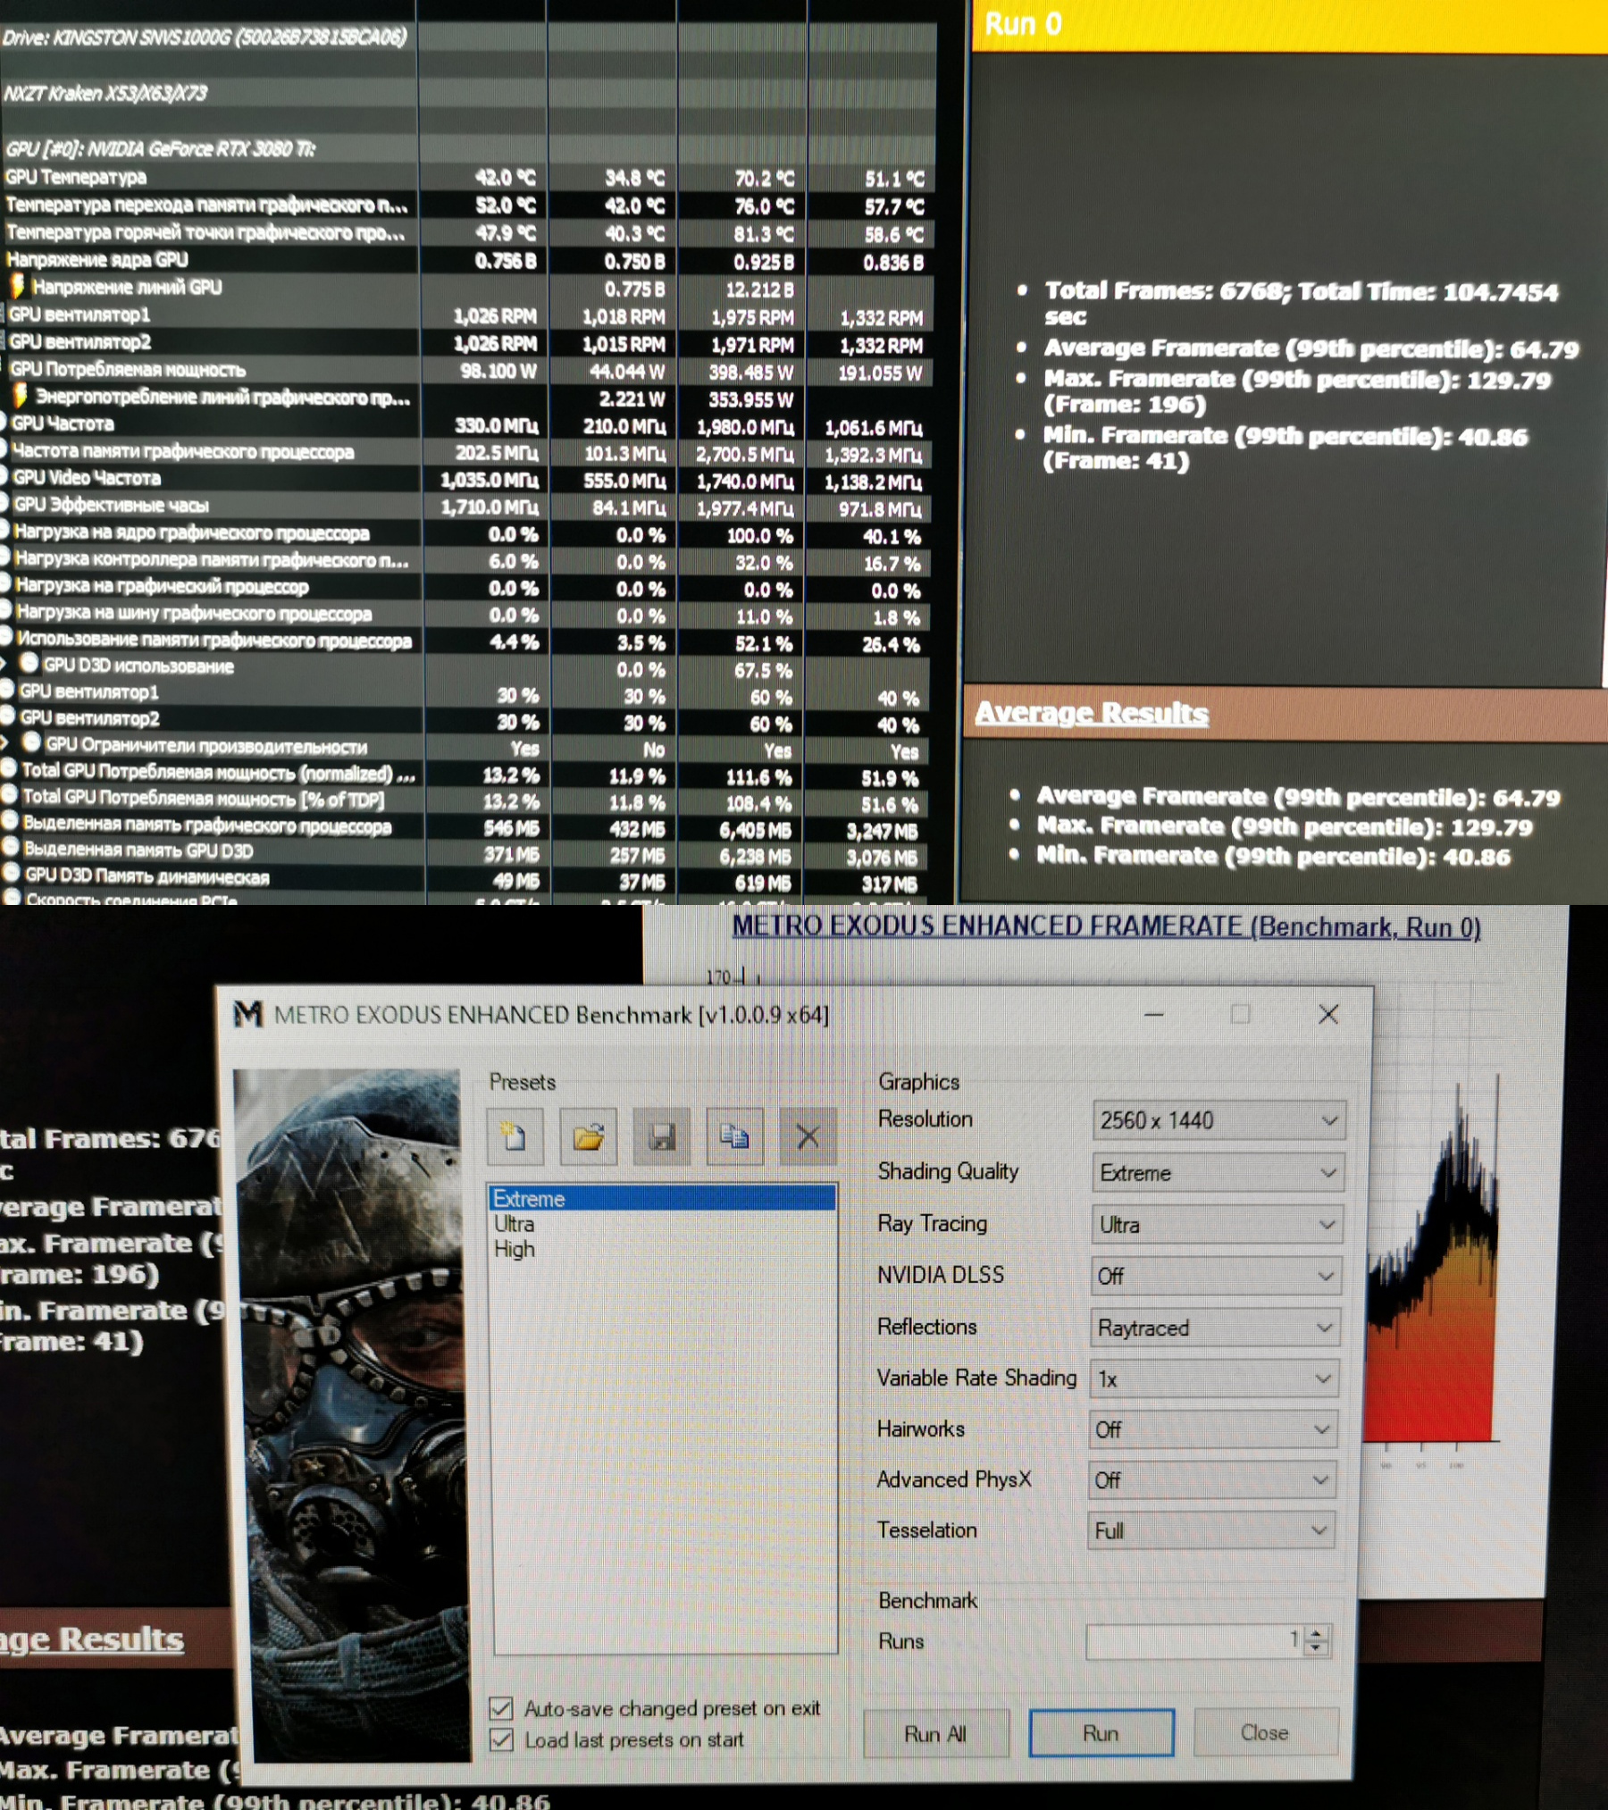Toggle 'Load last presets on start' checkbox
The height and width of the screenshot is (1810, 1608).
(501, 1739)
